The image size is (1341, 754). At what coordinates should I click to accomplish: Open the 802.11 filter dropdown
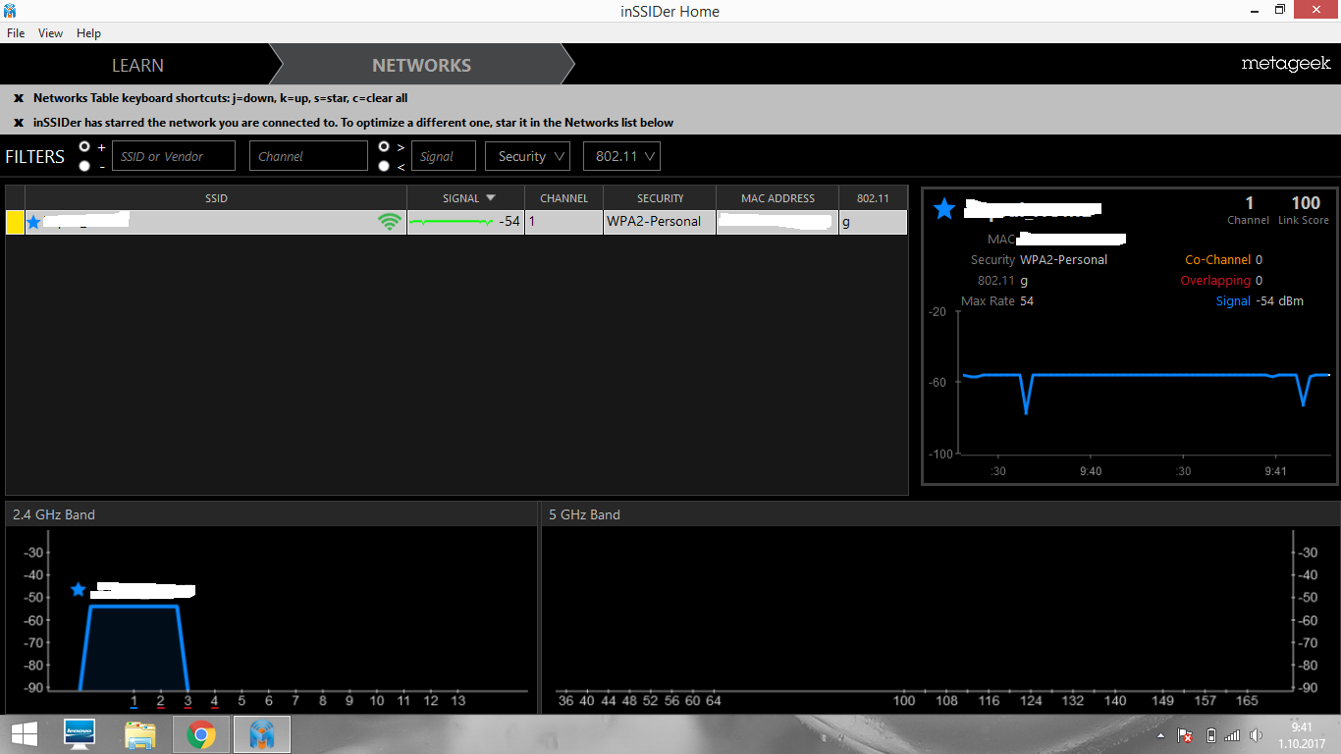pyautogui.click(x=621, y=156)
